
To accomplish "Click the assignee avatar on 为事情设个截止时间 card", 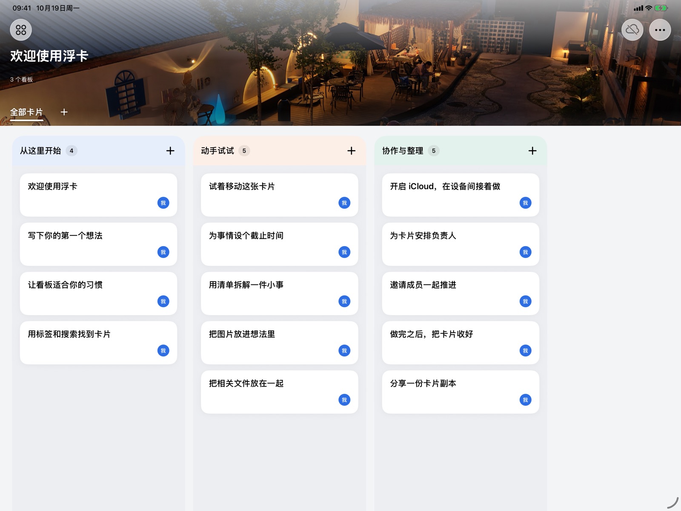I will (x=344, y=252).
